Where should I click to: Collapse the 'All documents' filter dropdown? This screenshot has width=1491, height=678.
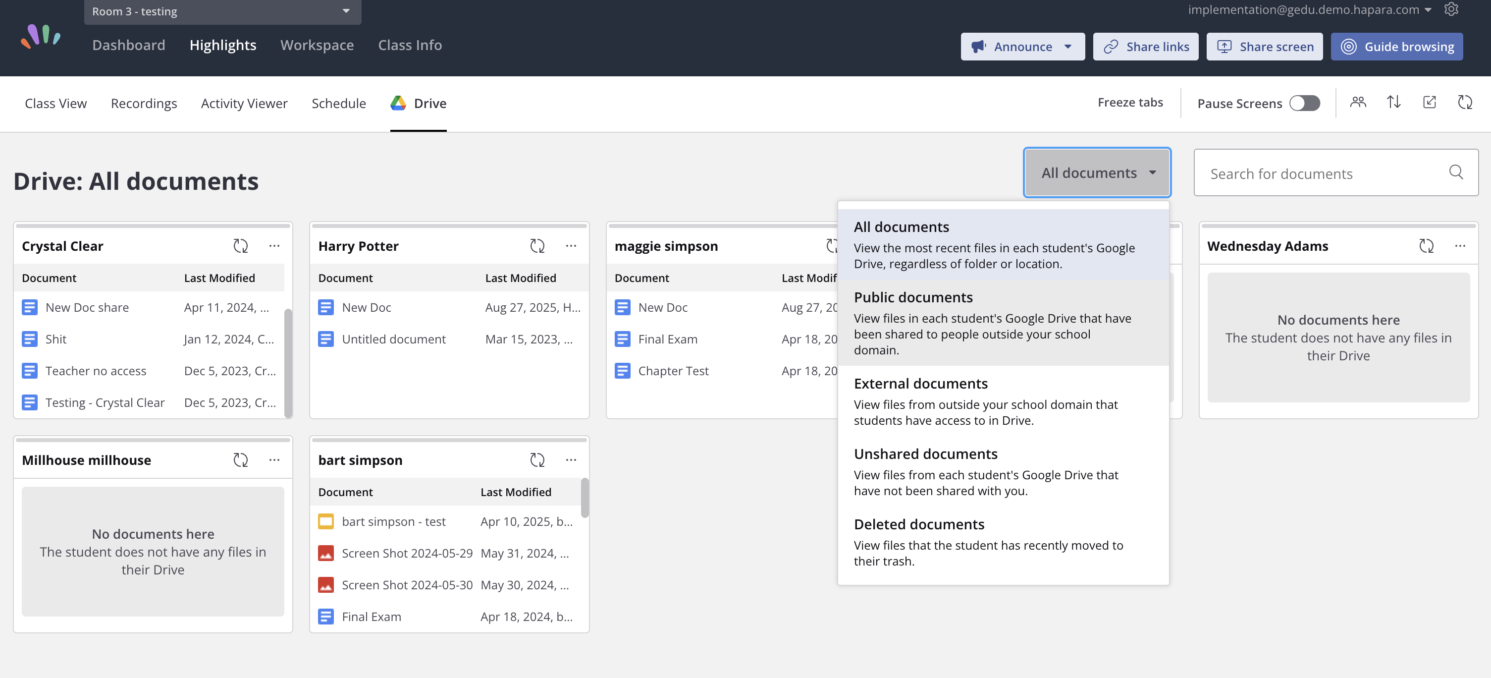pos(1097,172)
